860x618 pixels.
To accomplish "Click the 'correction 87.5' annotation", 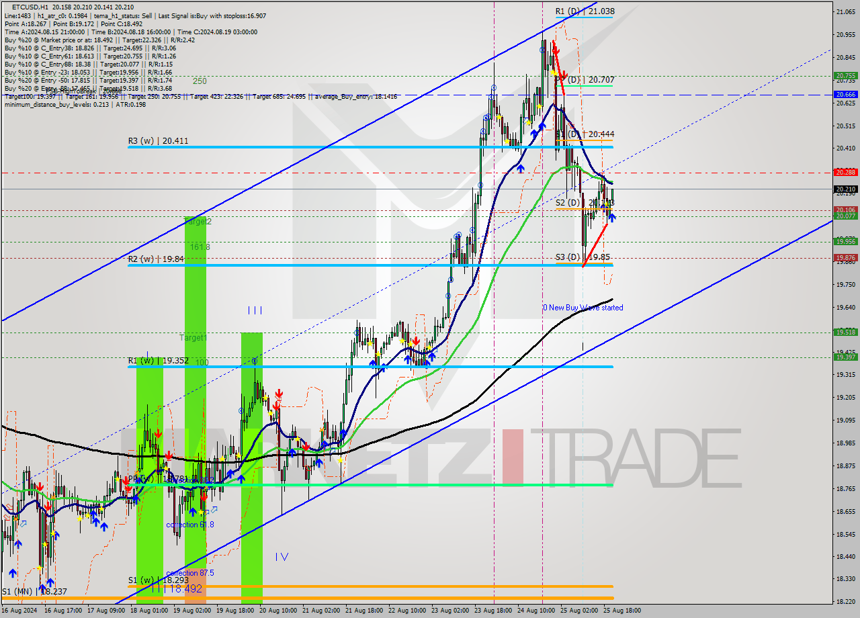I will click(x=190, y=573).
